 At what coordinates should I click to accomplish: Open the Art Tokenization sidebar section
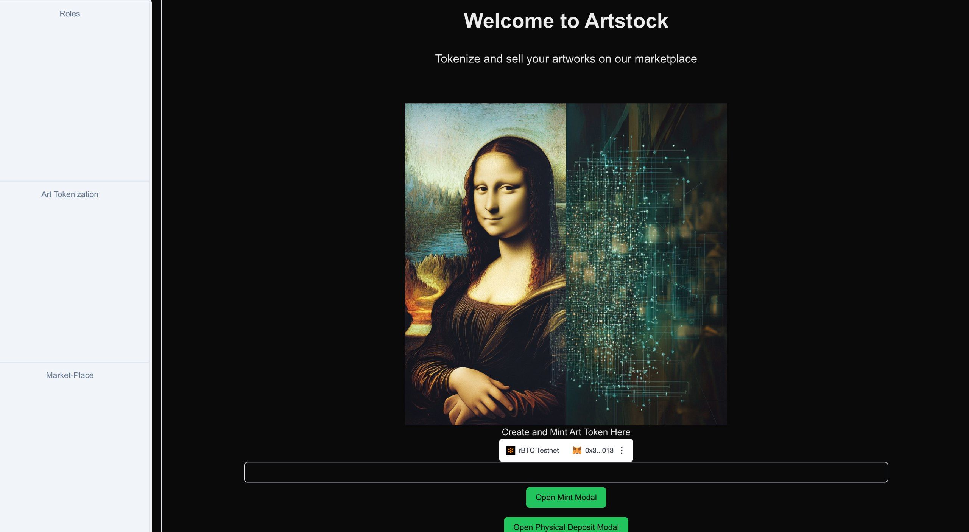(x=70, y=194)
